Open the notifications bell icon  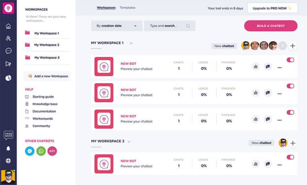point(8,149)
